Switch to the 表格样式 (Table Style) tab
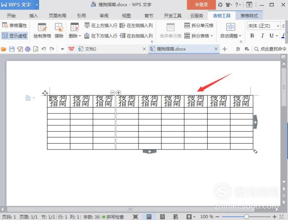288x220 pixels. 249,16
